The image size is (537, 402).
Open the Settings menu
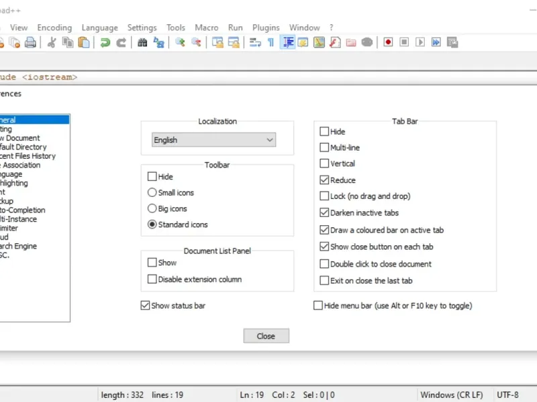tap(142, 27)
